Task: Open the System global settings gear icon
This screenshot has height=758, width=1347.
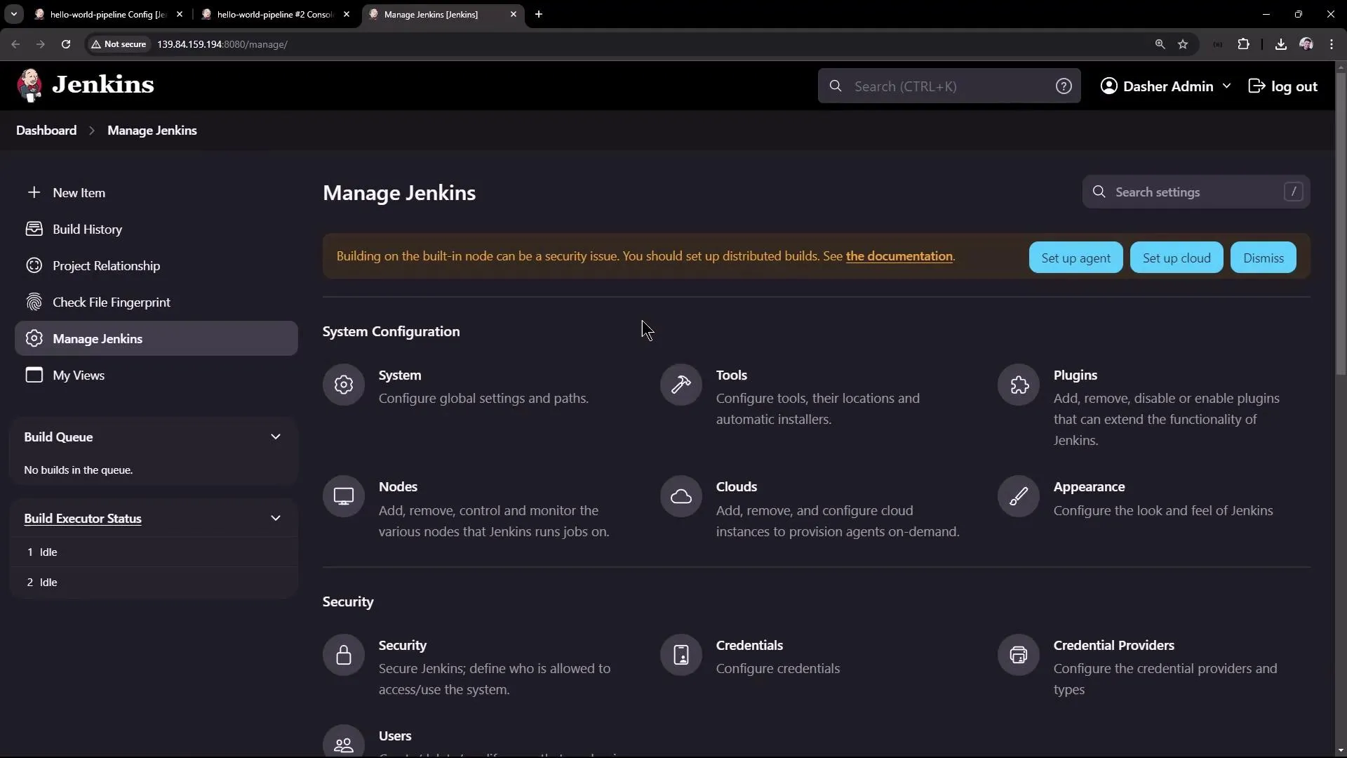Action: pos(343,385)
